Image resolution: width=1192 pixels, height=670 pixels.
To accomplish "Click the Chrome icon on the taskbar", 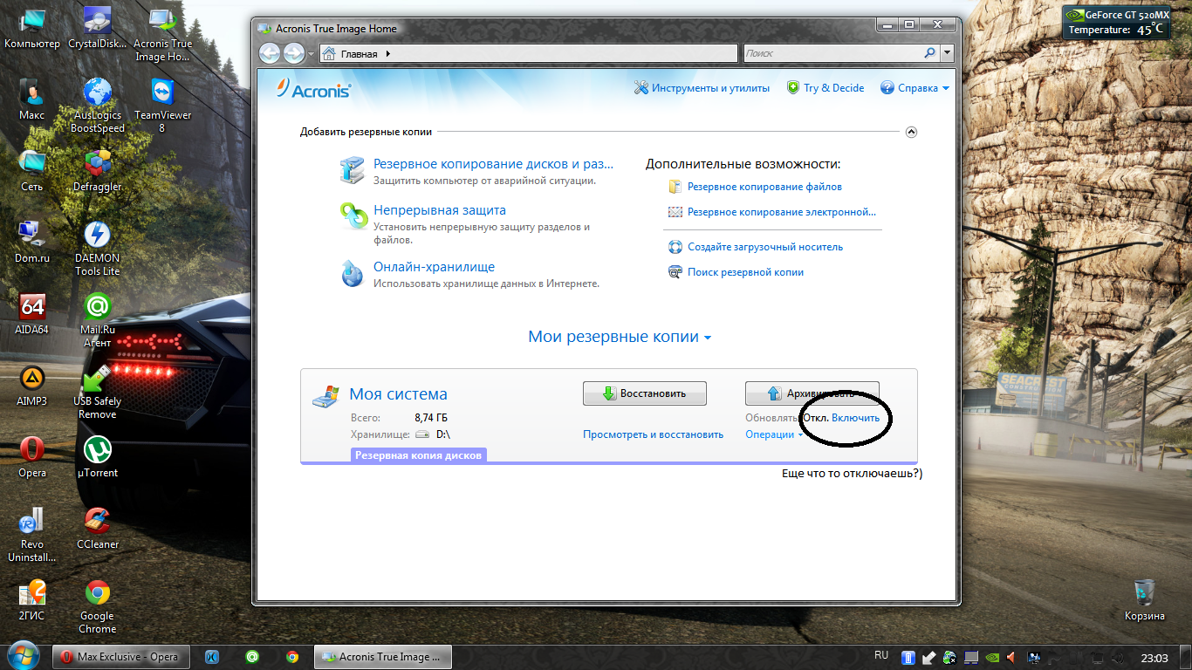I will point(292,657).
